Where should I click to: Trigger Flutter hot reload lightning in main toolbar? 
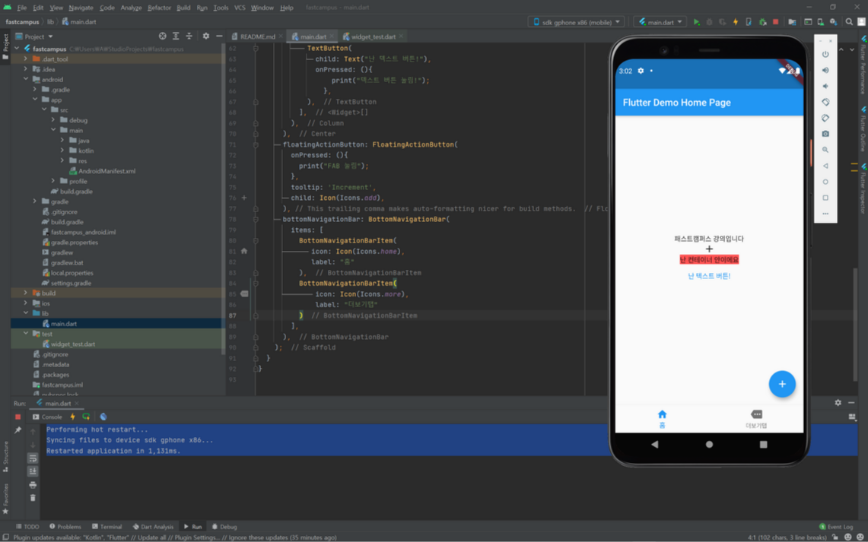736,22
